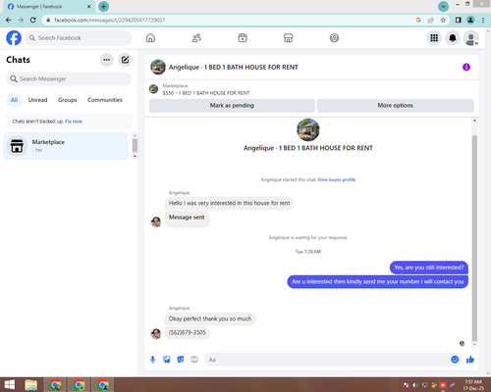Open the account profile menu

pyautogui.click(x=471, y=38)
